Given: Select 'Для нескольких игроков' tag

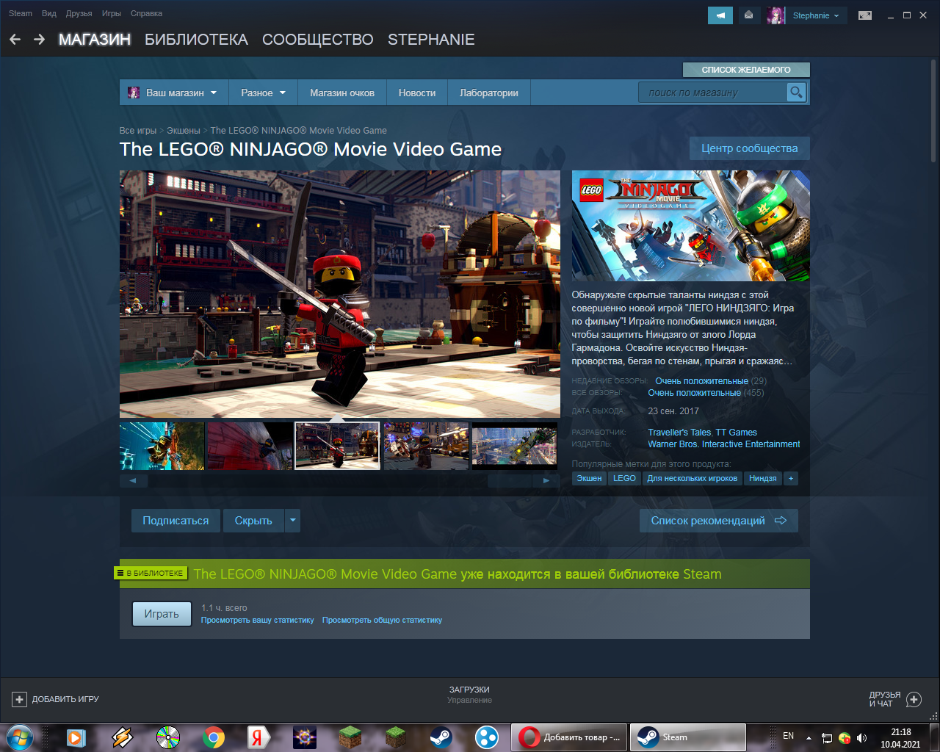Looking at the screenshot, I should 692,478.
